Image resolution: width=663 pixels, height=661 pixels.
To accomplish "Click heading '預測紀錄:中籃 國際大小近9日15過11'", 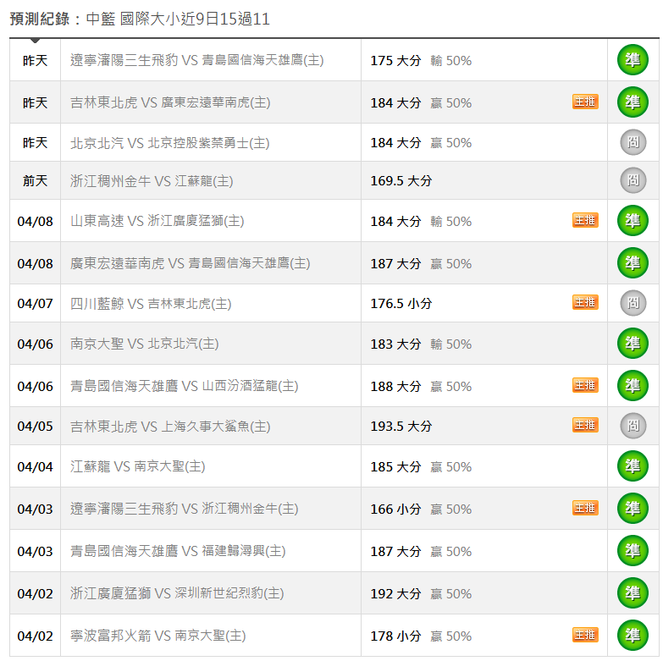I will tap(140, 19).
